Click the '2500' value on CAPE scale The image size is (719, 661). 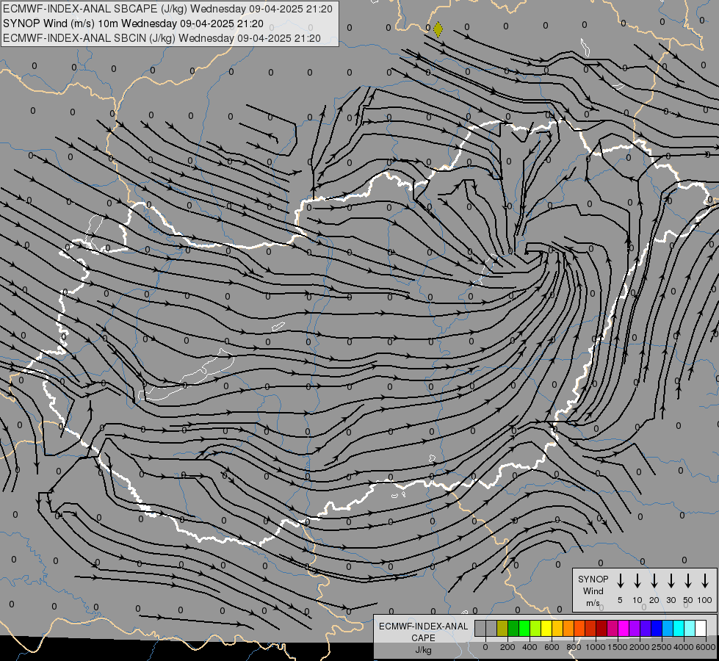(x=661, y=647)
